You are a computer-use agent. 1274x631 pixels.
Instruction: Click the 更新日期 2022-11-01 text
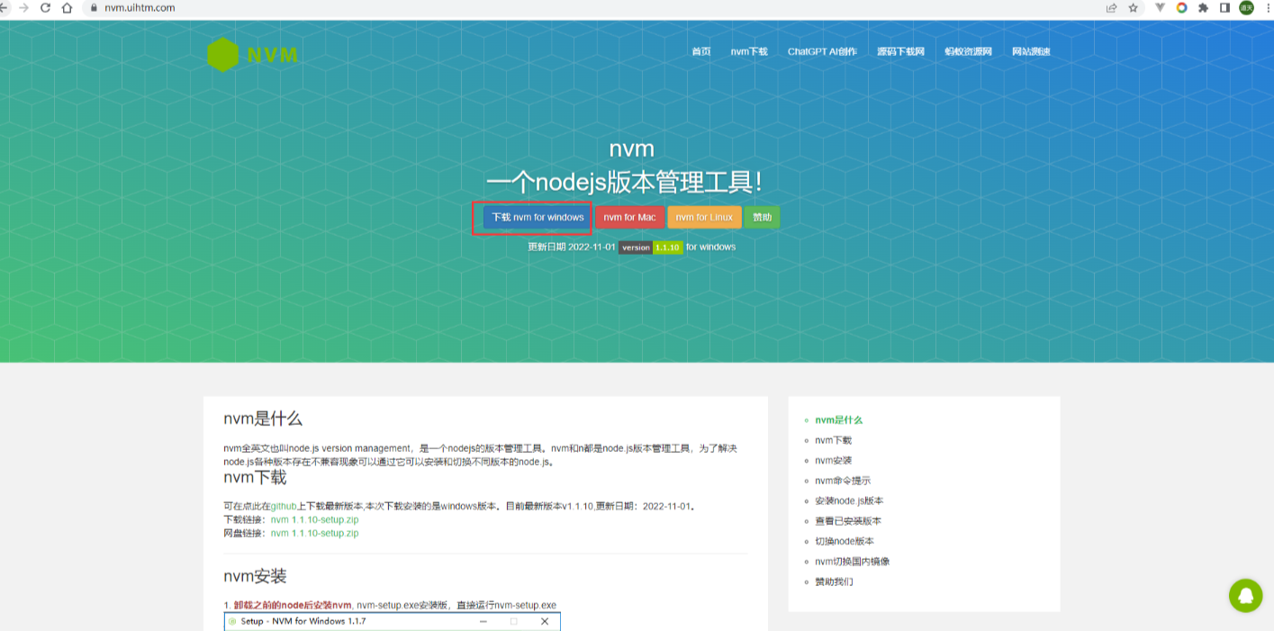572,248
